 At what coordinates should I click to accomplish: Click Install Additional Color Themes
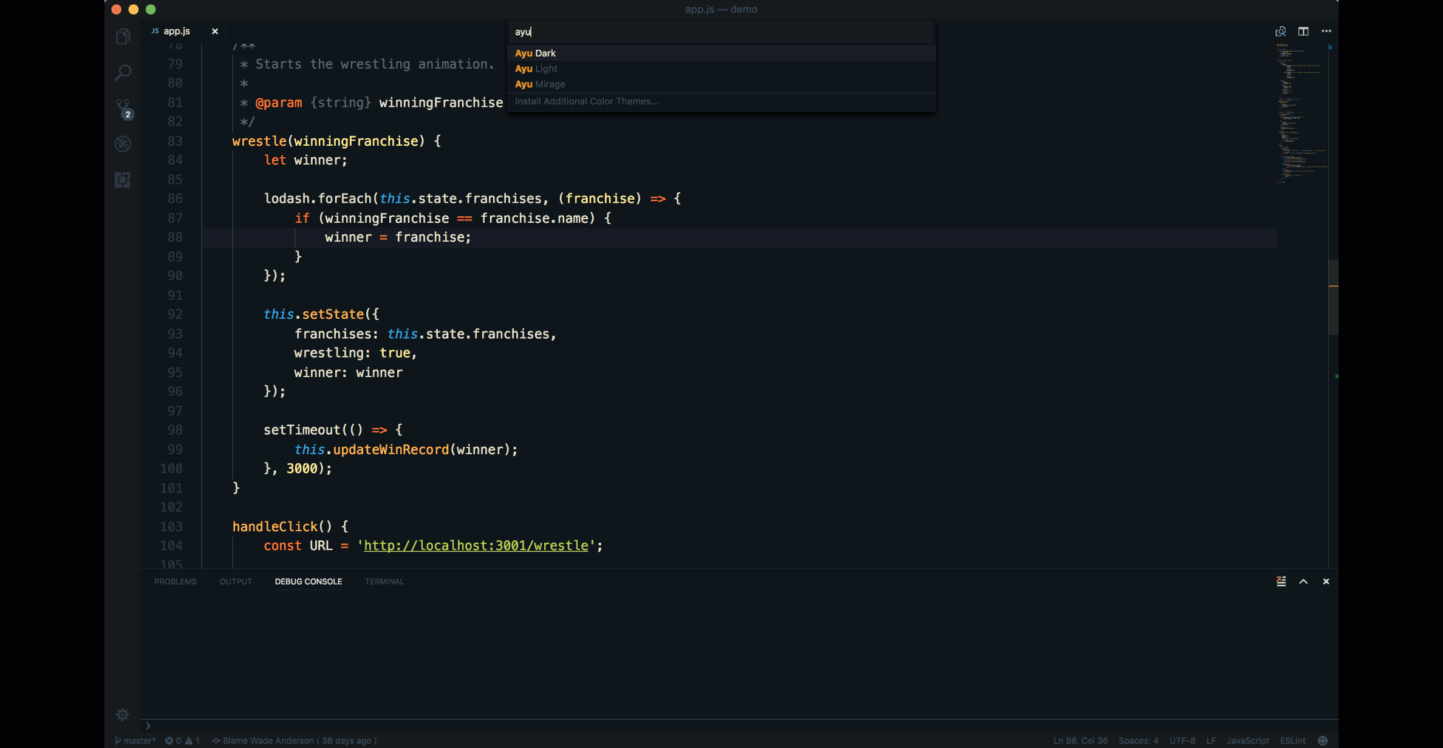pos(587,101)
